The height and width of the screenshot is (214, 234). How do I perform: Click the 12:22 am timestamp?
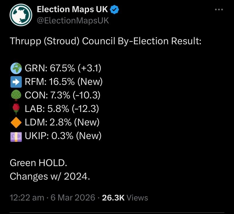point(27,198)
